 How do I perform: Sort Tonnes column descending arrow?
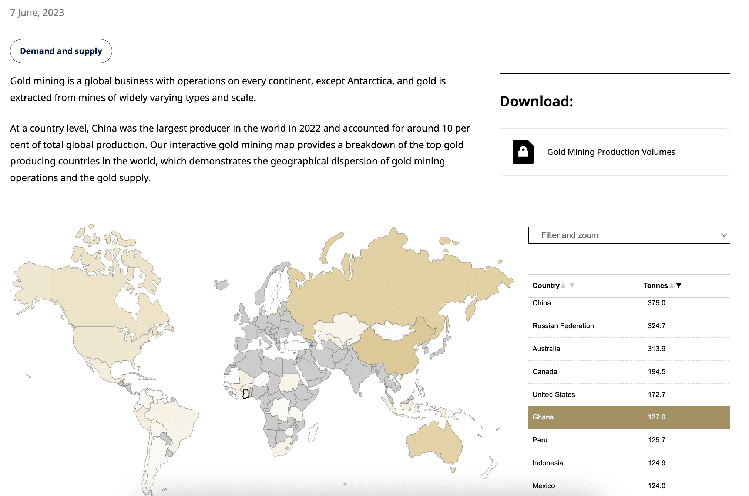(679, 285)
